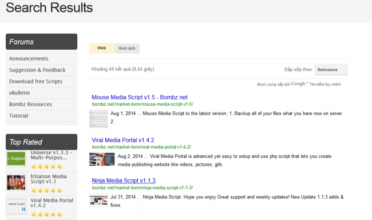Visit the vBulletin forum section
The width and height of the screenshot is (372, 220).
(x=19, y=93)
